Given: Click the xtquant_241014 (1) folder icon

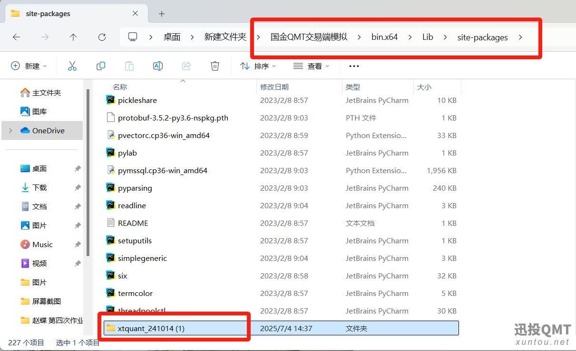Looking at the screenshot, I should 110,328.
